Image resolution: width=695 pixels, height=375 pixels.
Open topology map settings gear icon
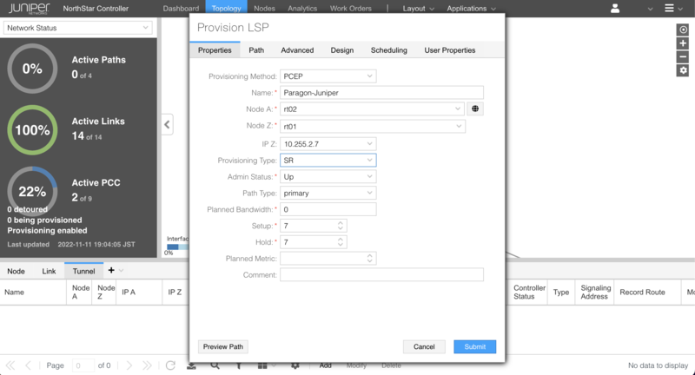(x=683, y=70)
